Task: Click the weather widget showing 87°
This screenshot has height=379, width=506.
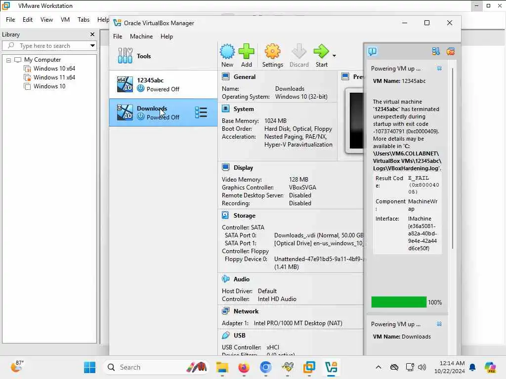Action: pos(17,367)
